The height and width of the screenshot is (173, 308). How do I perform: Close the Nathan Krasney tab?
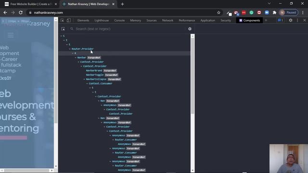click(x=114, y=4)
